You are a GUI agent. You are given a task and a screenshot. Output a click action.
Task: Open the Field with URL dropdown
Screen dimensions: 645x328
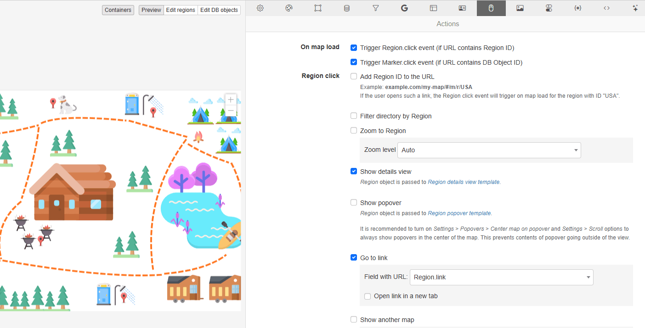coord(501,277)
